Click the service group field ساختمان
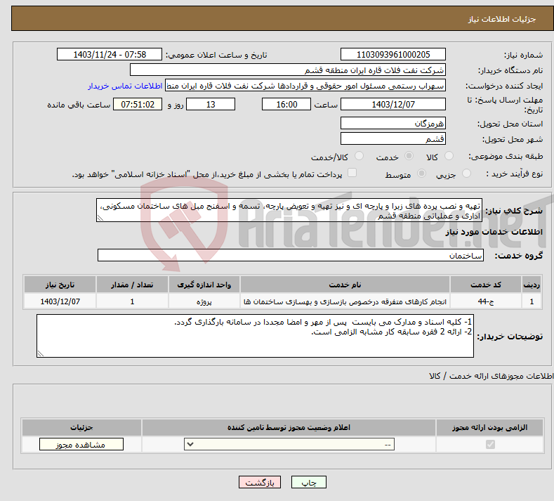Image resolution: width=554 pixels, height=501 pixels. coord(291,255)
